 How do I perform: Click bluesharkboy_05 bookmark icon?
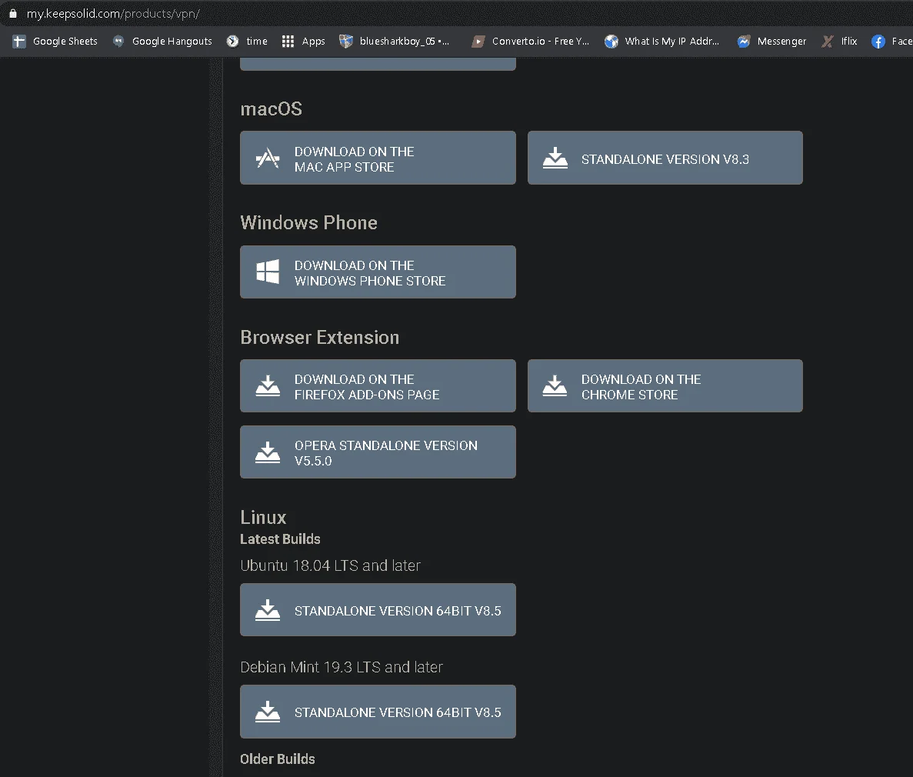coord(346,42)
